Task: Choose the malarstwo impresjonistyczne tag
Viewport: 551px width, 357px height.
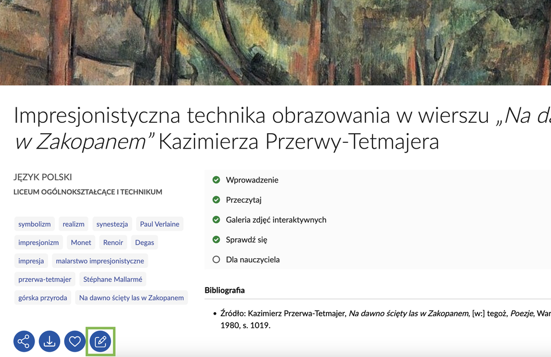Action: (x=100, y=261)
